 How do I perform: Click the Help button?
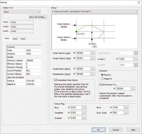[x=133, y=130]
